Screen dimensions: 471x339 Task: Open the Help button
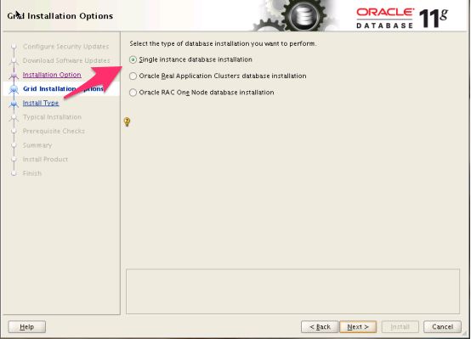pyautogui.click(x=27, y=327)
